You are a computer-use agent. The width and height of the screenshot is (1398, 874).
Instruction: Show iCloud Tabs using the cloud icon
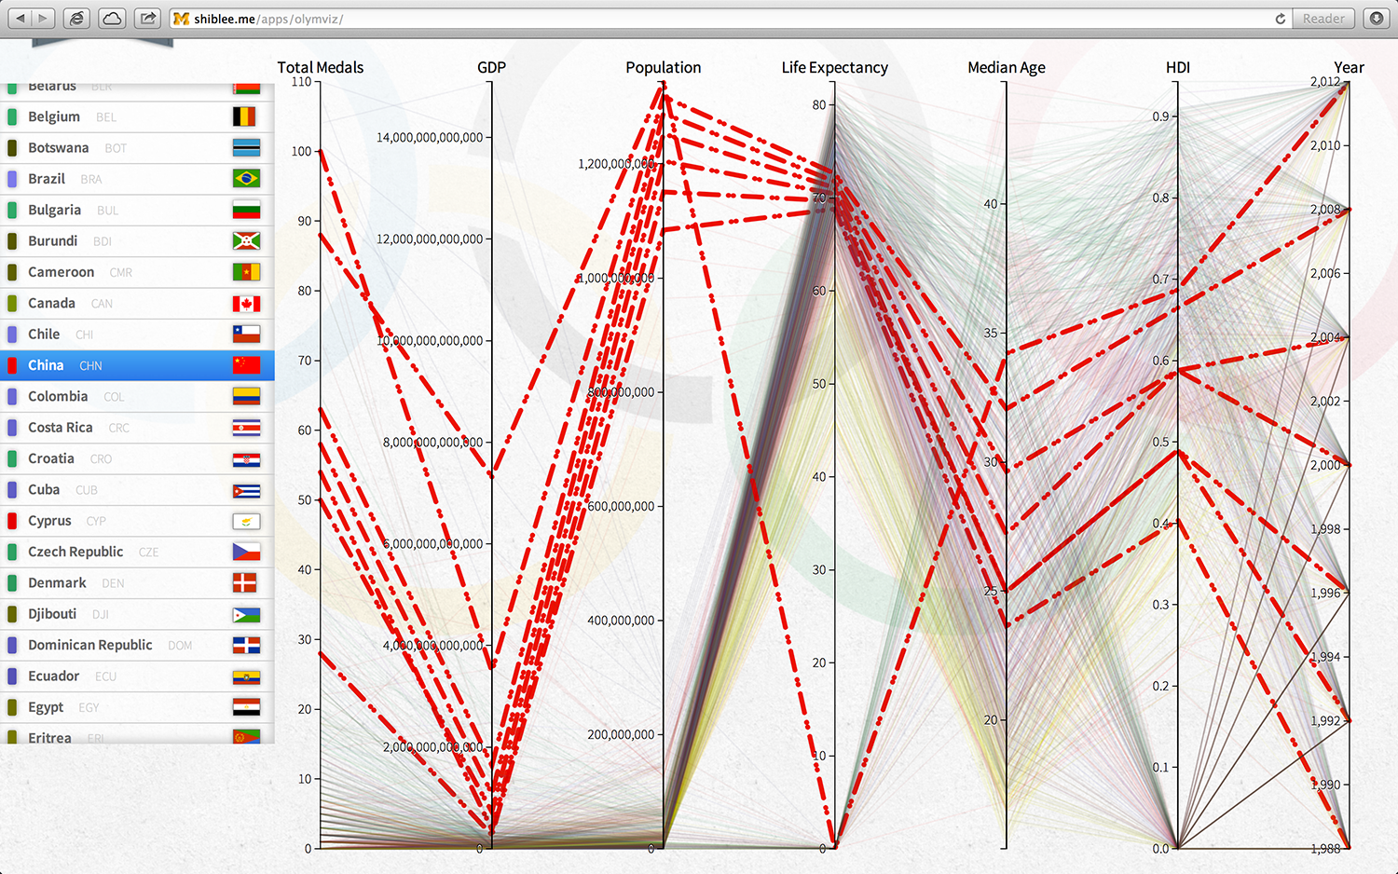pyautogui.click(x=112, y=18)
